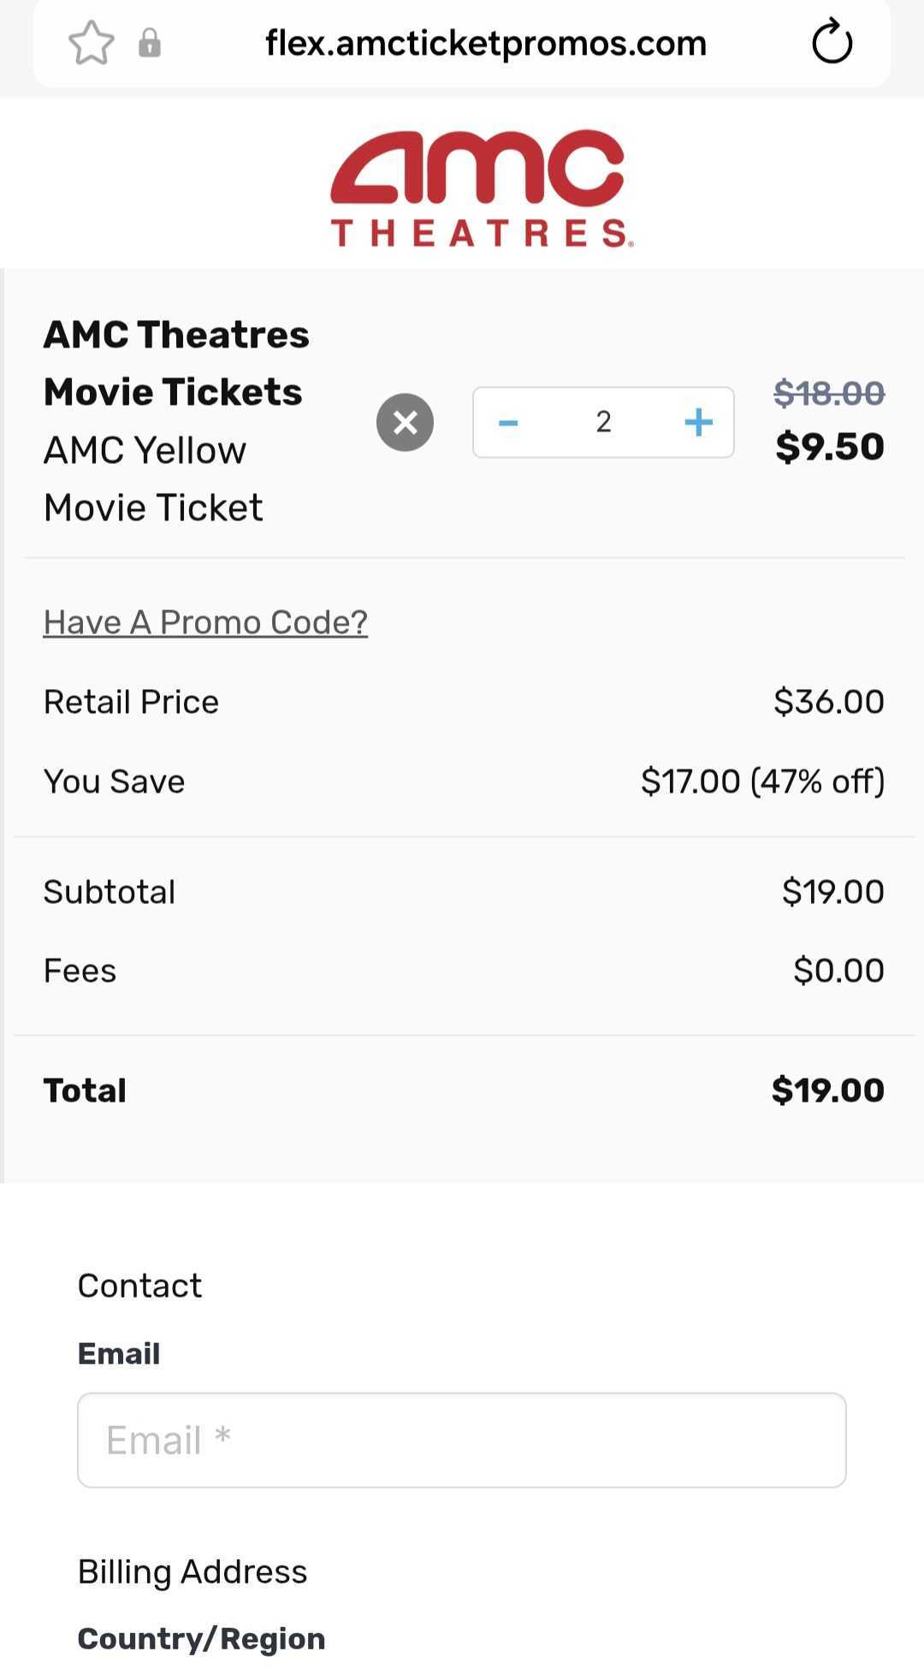Click the AMC Yellow Movie Ticket description
The width and height of the screenshot is (924, 1669).
click(x=153, y=478)
